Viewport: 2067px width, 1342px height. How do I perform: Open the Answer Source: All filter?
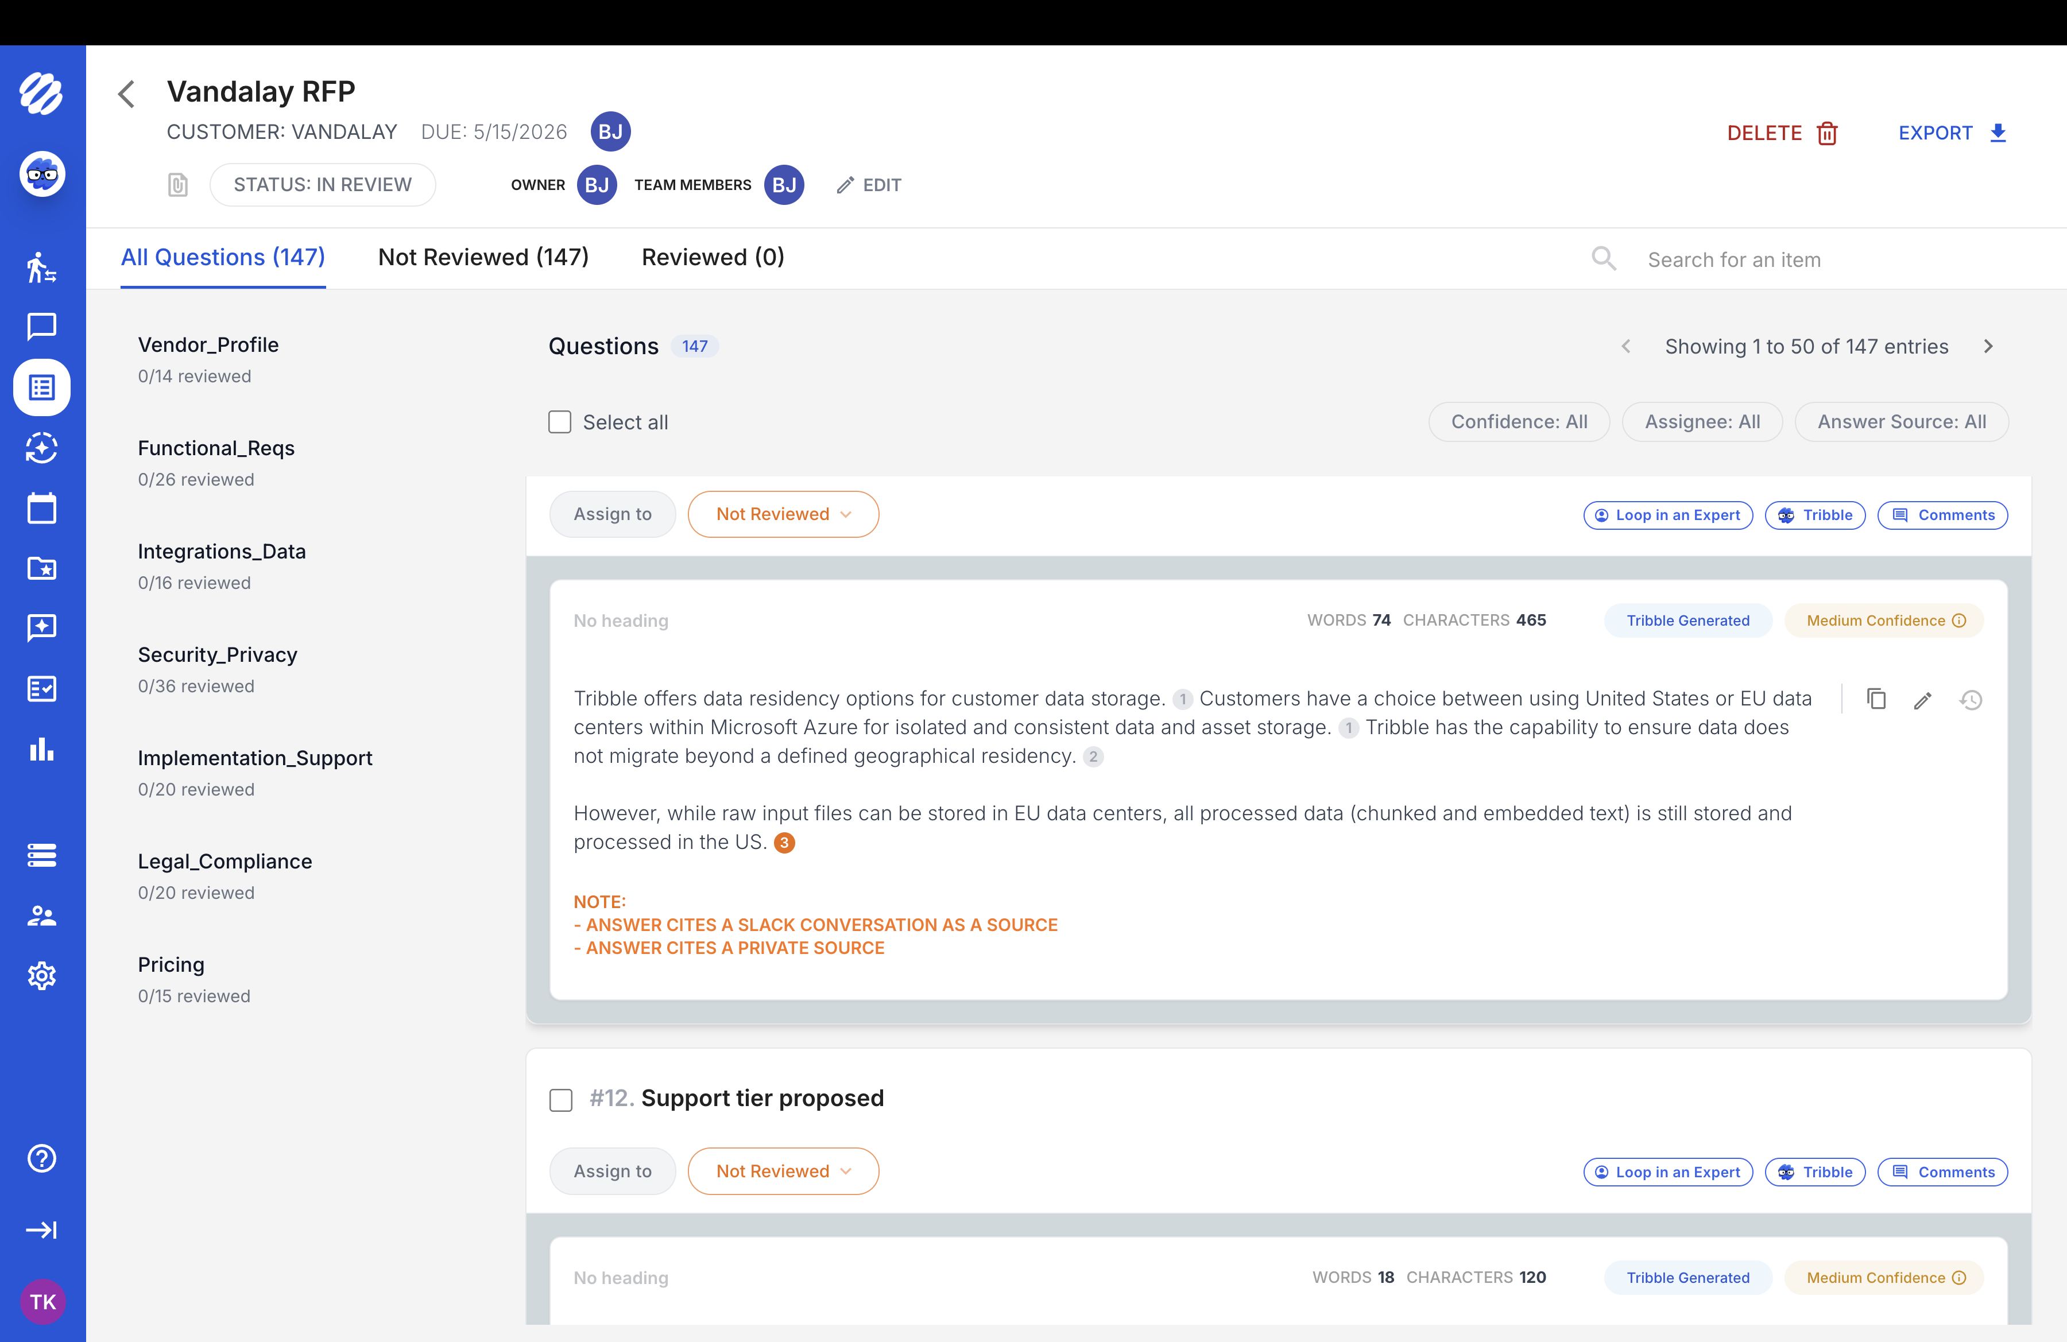point(1902,422)
